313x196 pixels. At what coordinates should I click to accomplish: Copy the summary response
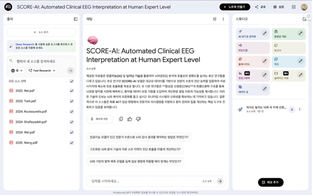121,119
